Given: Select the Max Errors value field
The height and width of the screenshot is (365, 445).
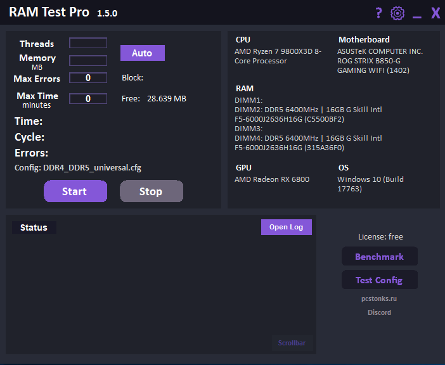Looking at the screenshot, I should 88,78.
